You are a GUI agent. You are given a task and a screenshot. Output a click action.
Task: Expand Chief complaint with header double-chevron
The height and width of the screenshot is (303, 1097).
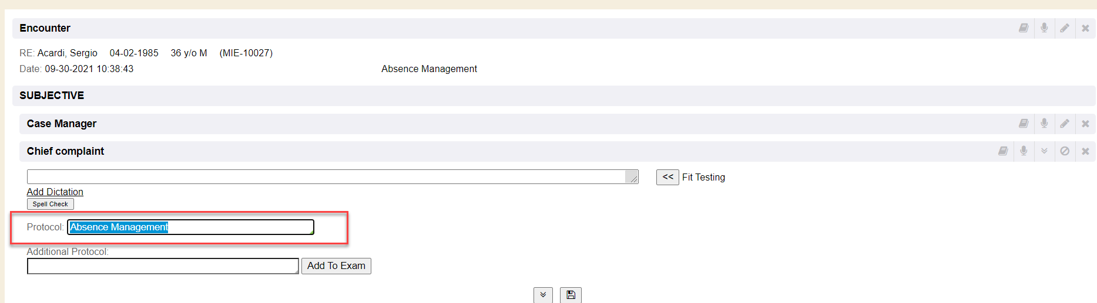[1044, 151]
